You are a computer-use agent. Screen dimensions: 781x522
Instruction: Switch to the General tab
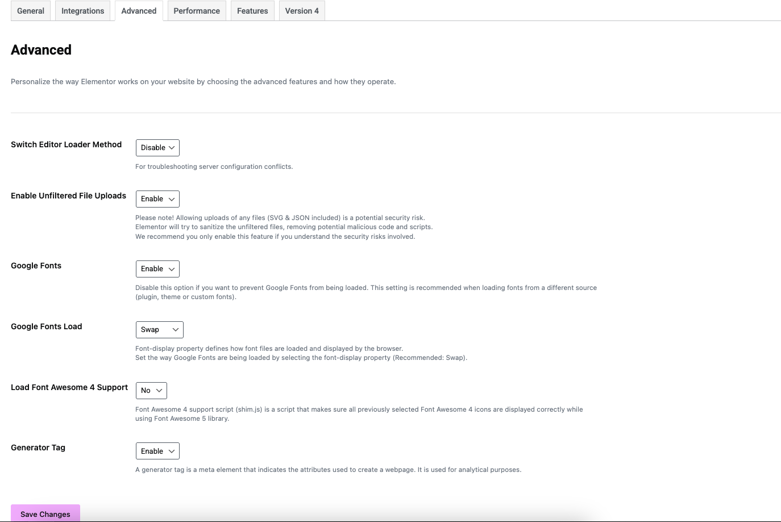pos(31,11)
